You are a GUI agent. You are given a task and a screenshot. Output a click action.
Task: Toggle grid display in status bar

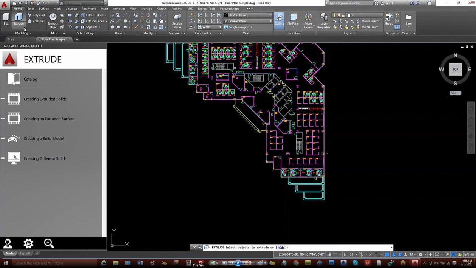329,254
